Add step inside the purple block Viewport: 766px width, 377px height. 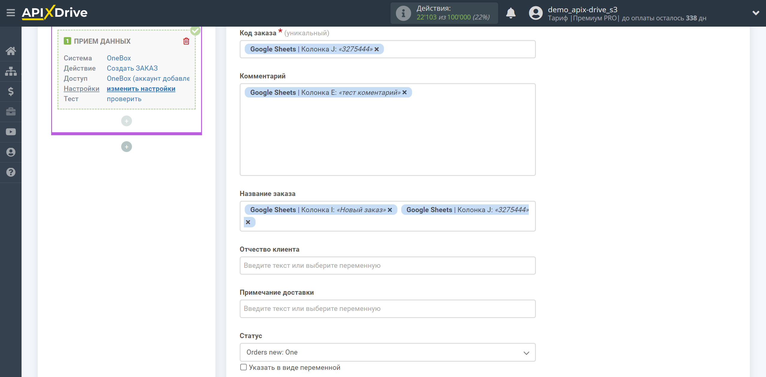point(127,121)
